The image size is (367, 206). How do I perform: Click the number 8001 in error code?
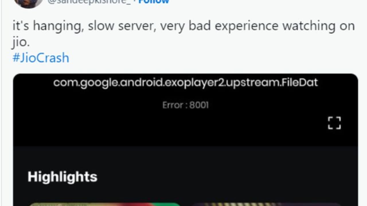[x=199, y=105]
